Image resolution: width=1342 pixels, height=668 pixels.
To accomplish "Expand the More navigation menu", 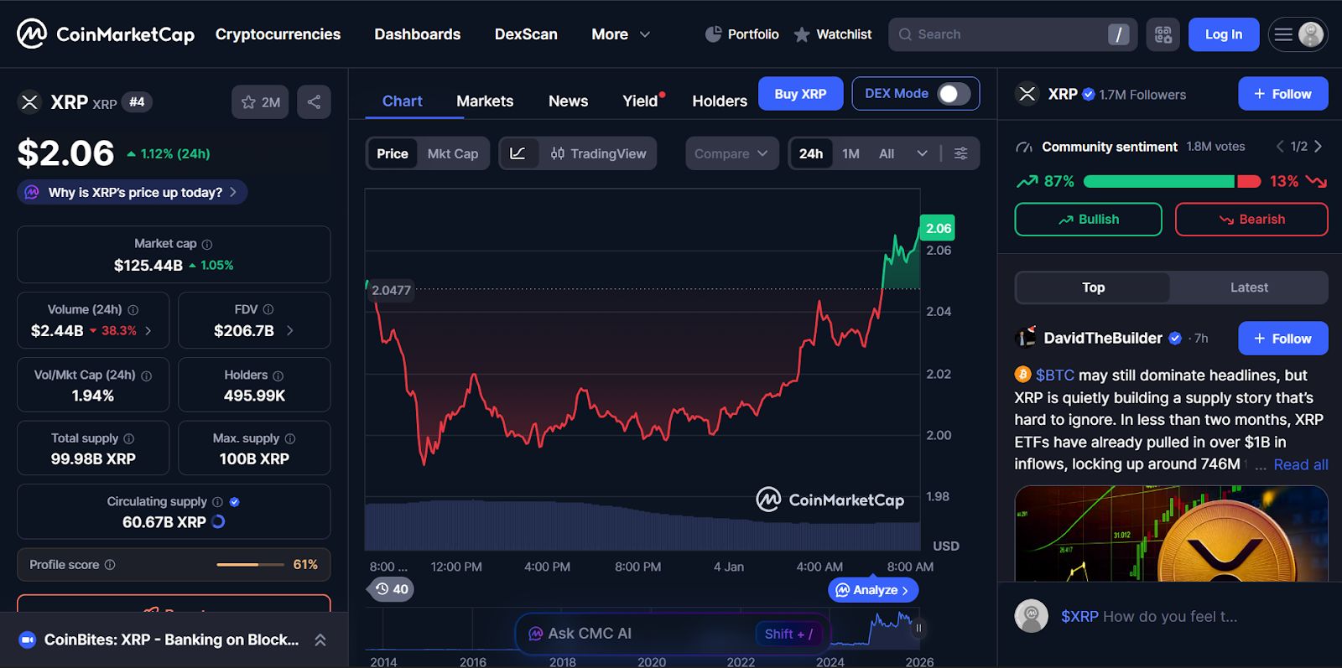I will [x=621, y=34].
